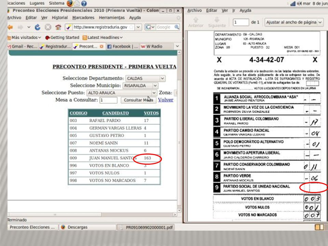Click the stop loading icon
The width and height of the screenshot is (328, 246).
[48, 27]
